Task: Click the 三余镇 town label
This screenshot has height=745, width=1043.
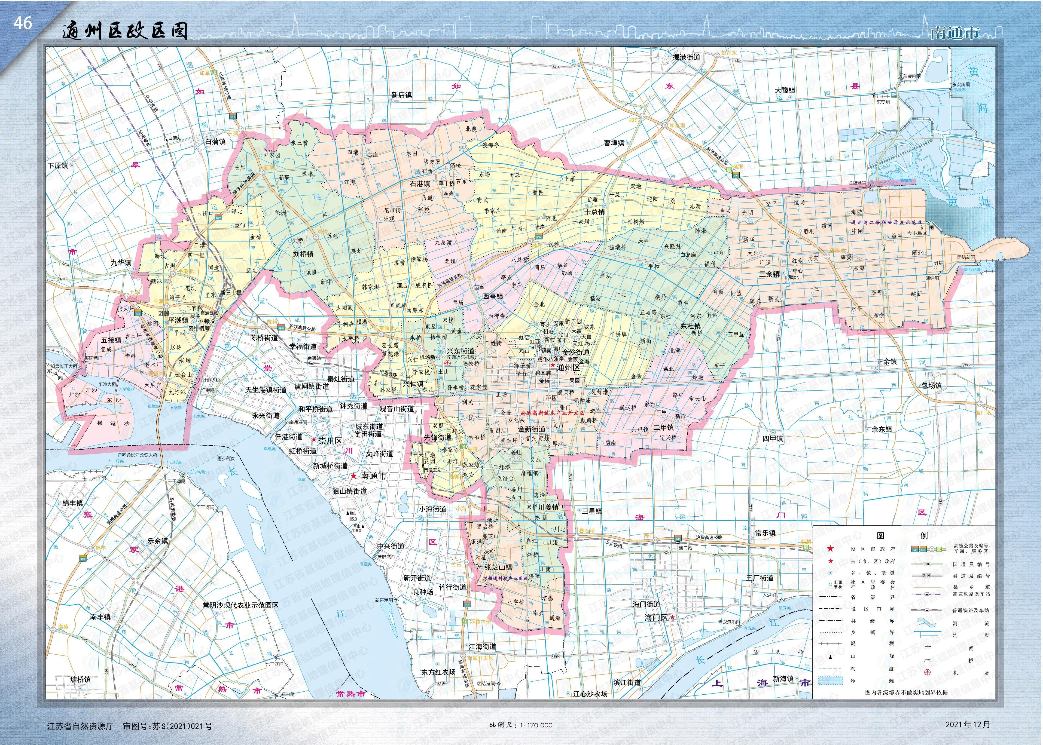Action: point(769,274)
